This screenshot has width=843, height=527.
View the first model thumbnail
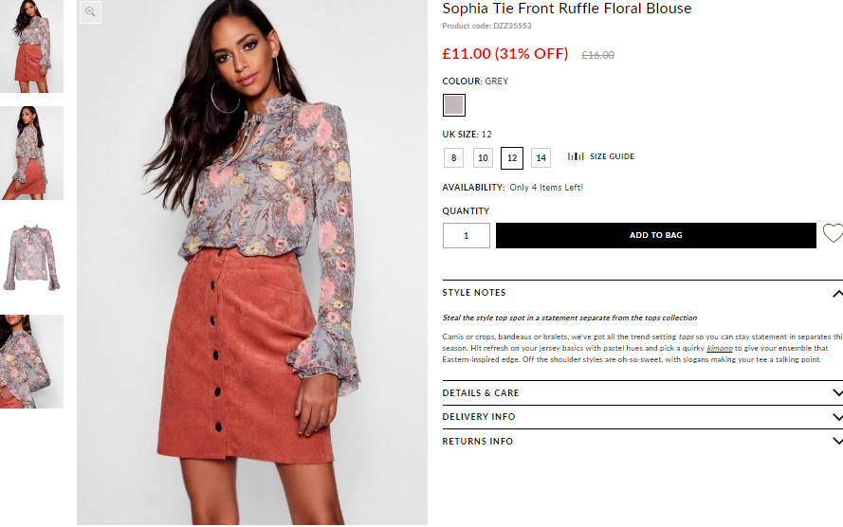tap(31, 46)
